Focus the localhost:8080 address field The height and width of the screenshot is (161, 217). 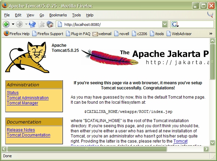pos(112,25)
